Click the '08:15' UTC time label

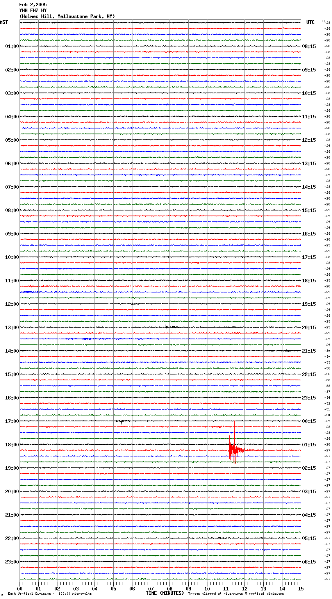click(x=309, y=46)
